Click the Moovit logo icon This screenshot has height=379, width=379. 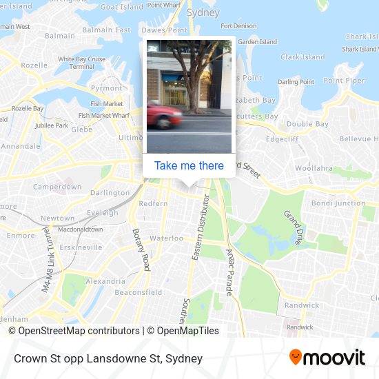pos(327,358)
